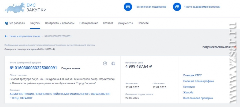Viewport: 240px width, 107px height.
Task: Go to Контракты и договоры section
Action: point(60,23)
